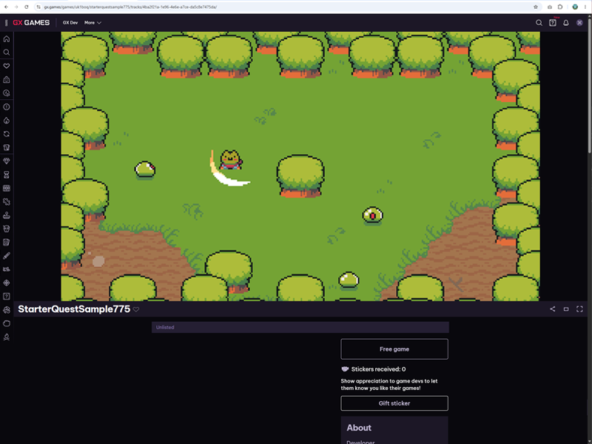Click the GX GAMES logo
Screen dimensions: 592x444
click(x=31, y=23)
